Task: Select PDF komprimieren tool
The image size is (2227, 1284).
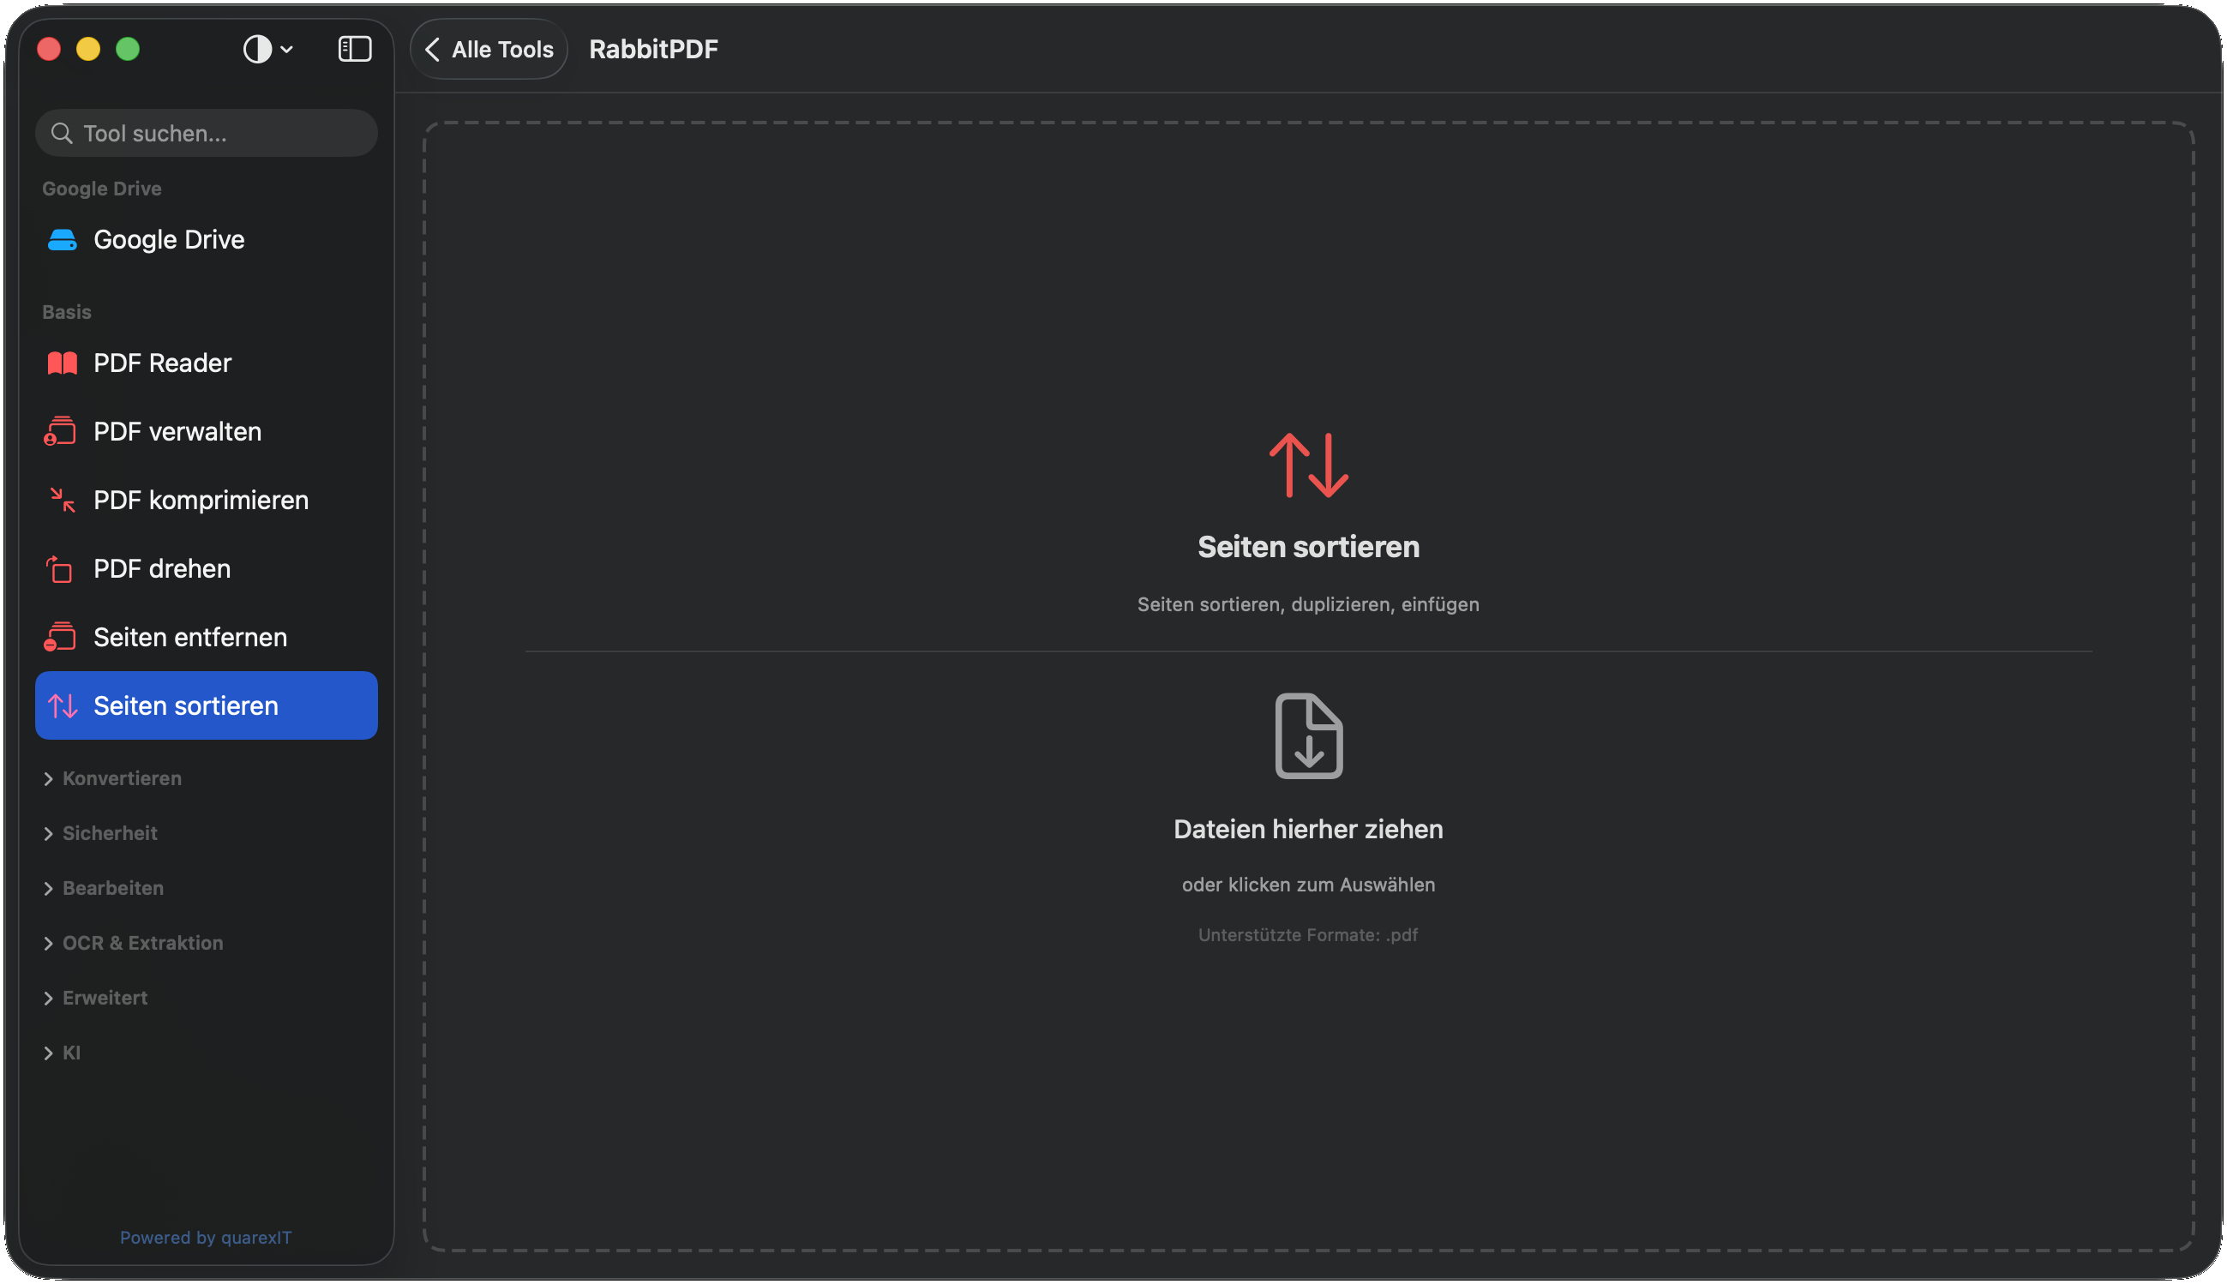Action: [207, 500]
